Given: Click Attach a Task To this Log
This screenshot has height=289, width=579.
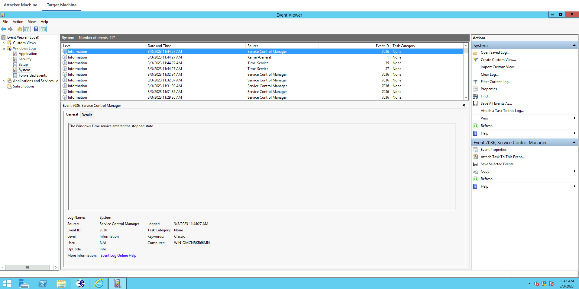Looking at the screenshot, I should 502,111.
